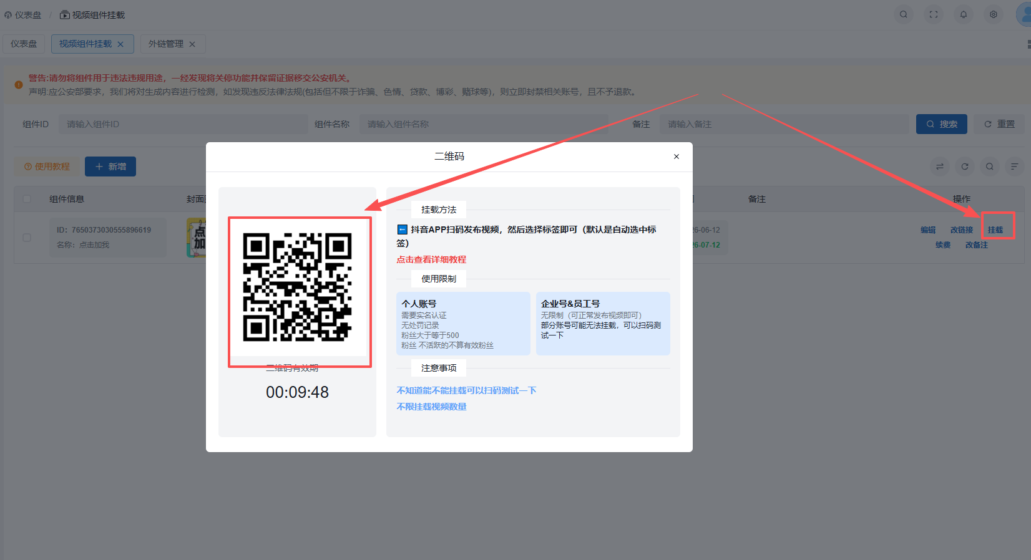Viewport: 1031px width, 560px height.
Task: Open the notifications bell
Action: click(x=964, y=14)
